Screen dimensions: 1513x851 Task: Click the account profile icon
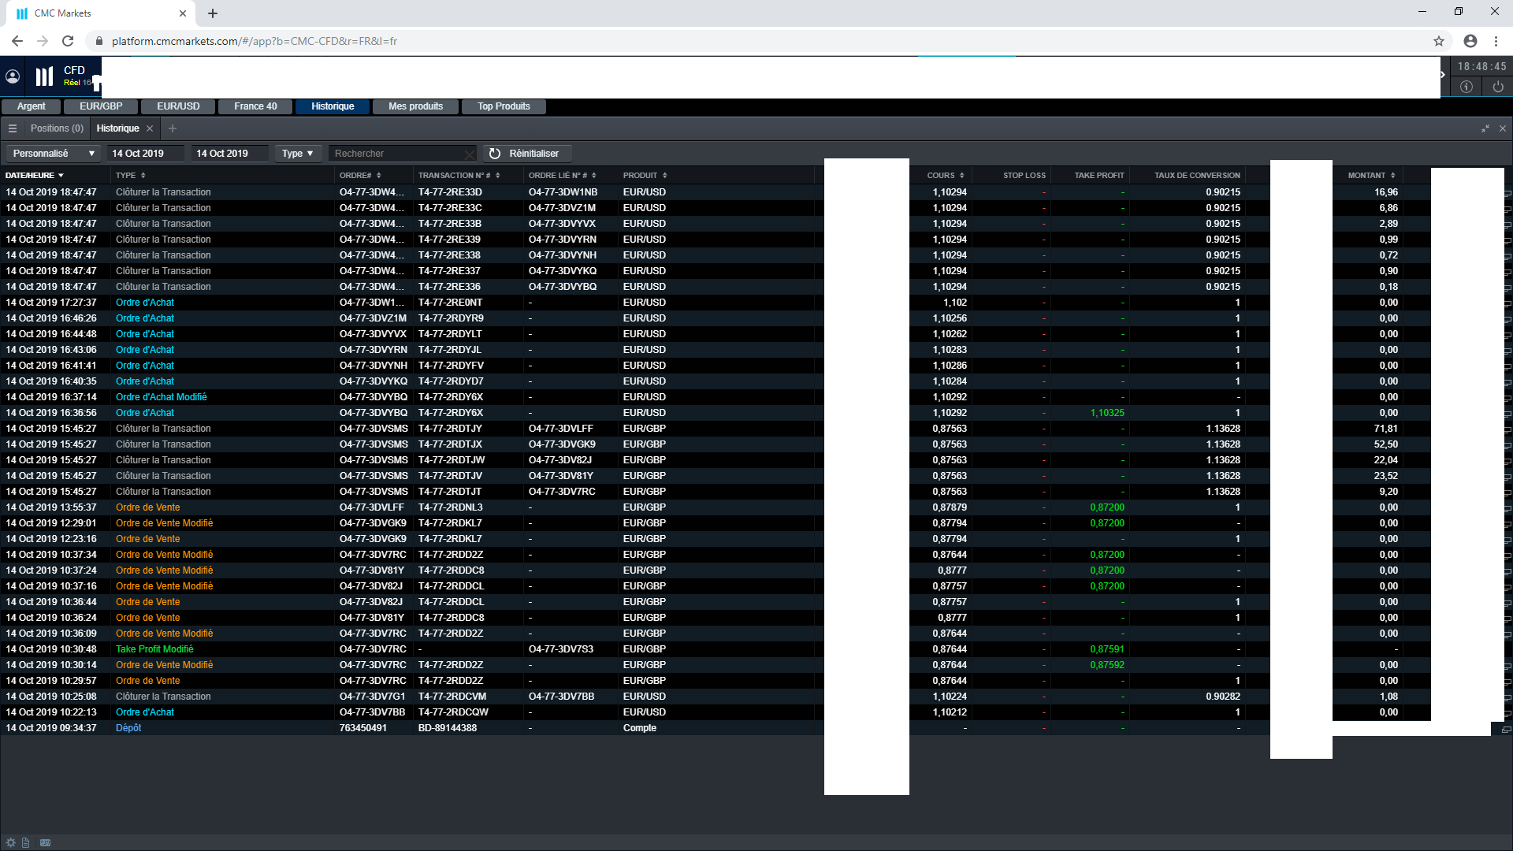(x=13, y=76)
